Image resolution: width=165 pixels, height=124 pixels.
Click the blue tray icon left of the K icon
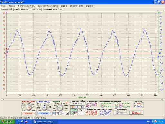click(153, 121)
